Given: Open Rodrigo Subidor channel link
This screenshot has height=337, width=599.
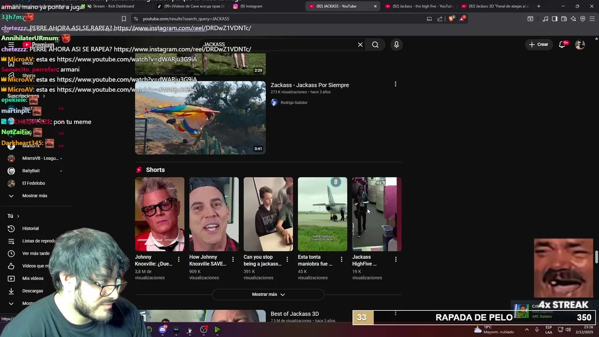Looking at the screenshot, I should click(294, 103).
